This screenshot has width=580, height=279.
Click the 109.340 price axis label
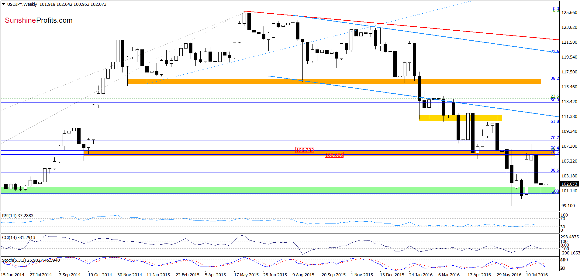pos(569,131)
